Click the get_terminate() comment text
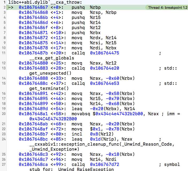The image size is (188, 171). tap(49, 89)
